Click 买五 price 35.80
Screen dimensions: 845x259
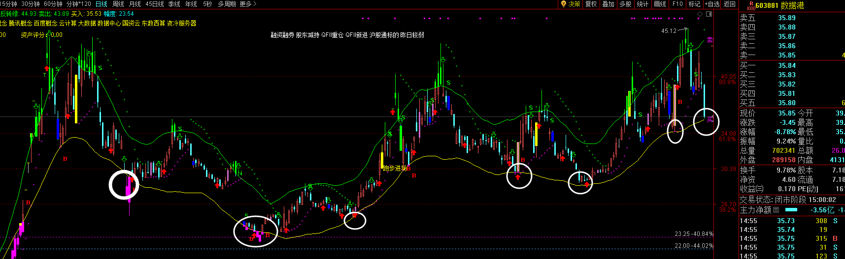pyautogui.click(x=787, y=103)
